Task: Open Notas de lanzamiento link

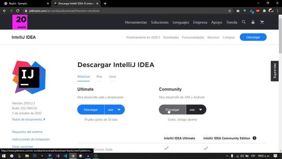Action: (28, 119)
